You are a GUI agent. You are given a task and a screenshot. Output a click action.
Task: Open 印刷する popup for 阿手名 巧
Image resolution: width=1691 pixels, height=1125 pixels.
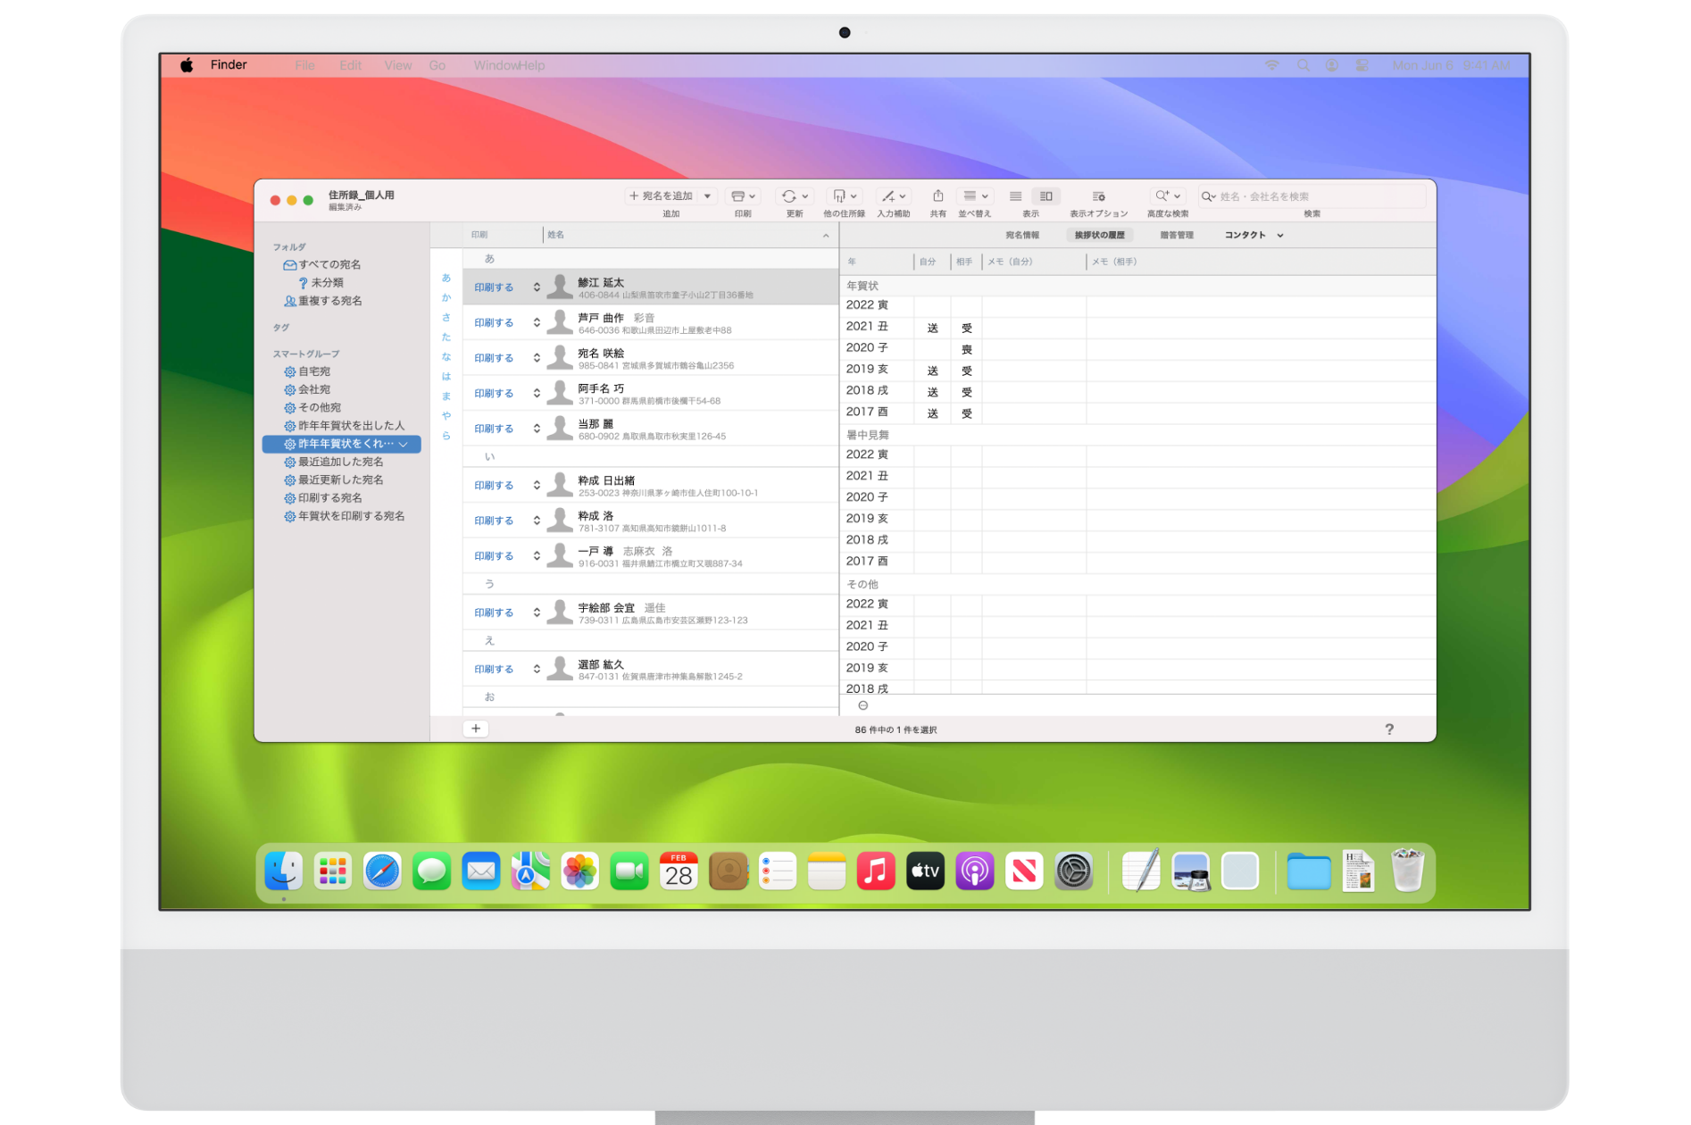pos(506,394)
